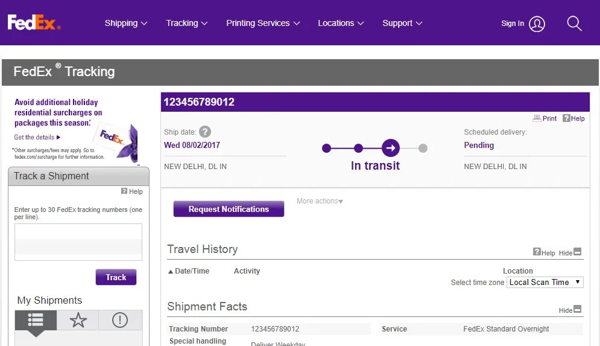Select the My Shipments list tab icon
The height and width of the screenshot is (346, 600).
point(36,320)
